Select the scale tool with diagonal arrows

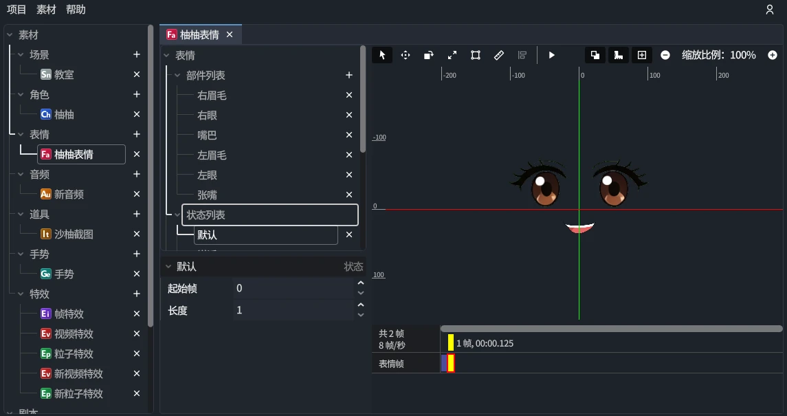tap(452, 55)
